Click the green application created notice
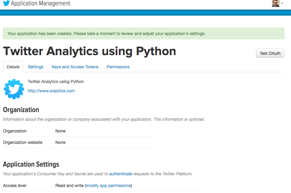The height and width of the screenshot is (193, 291). (x=143, y=34)
